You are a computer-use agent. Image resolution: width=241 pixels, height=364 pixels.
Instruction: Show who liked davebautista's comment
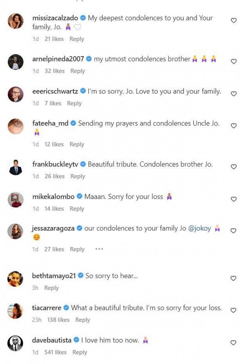pos(56,352)
